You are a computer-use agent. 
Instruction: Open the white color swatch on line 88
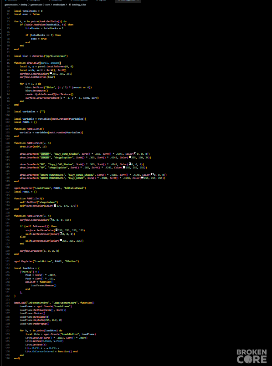tap(51, 74)
